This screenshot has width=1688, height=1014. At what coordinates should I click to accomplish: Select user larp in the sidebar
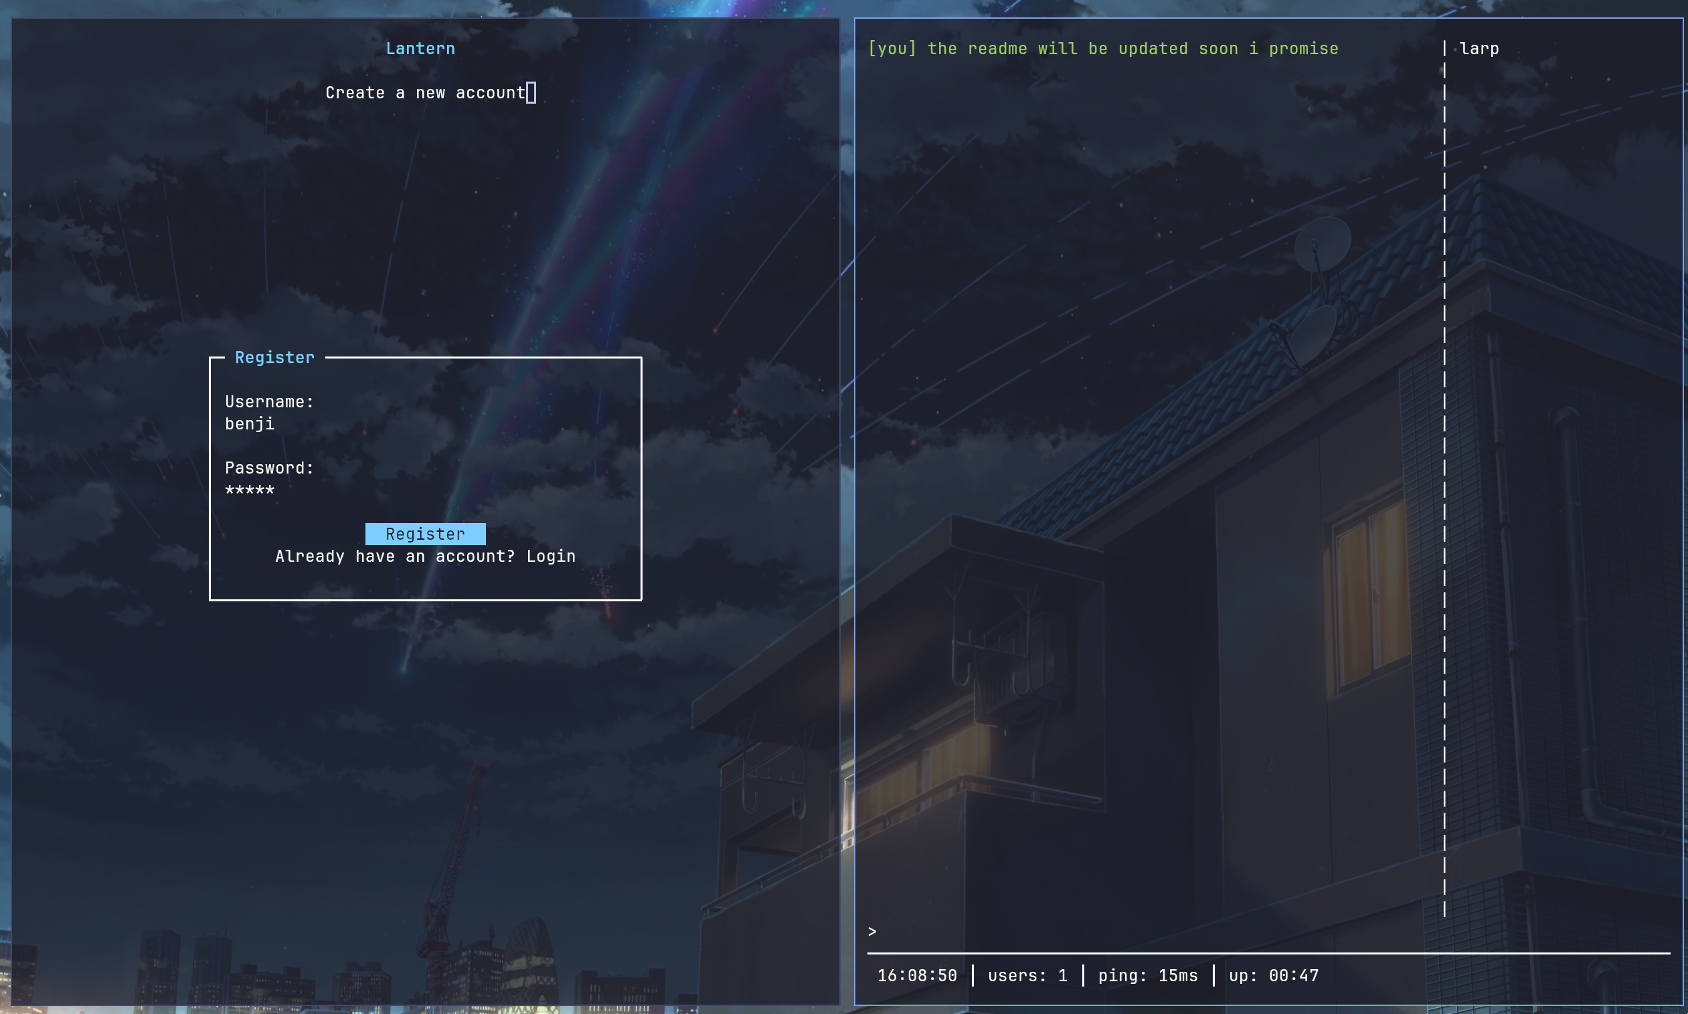tap(1479, 49)
